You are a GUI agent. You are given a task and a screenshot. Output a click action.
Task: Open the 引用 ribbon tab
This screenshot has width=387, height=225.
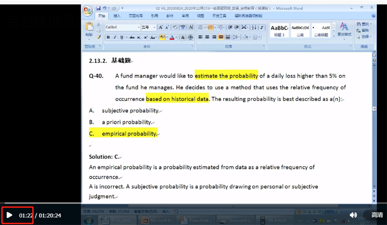(155, 16)
